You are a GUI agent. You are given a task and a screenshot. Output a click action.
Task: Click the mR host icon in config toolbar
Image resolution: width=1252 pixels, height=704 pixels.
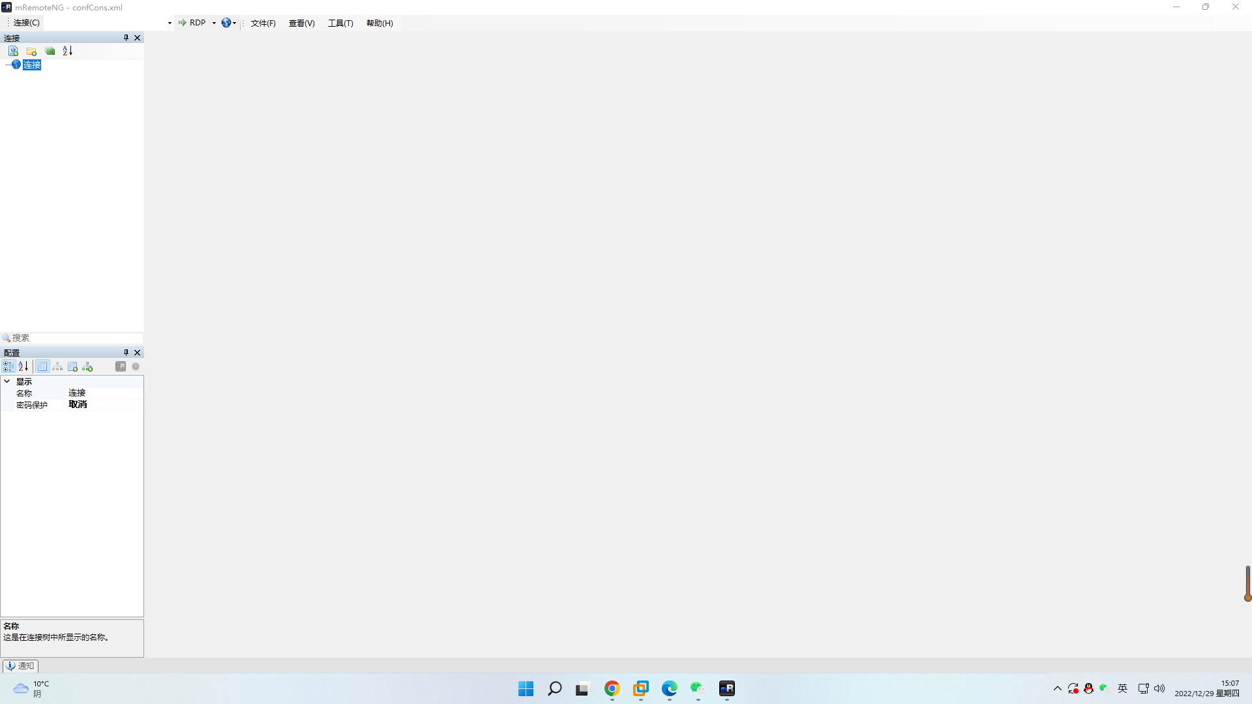tap(121, 366)
